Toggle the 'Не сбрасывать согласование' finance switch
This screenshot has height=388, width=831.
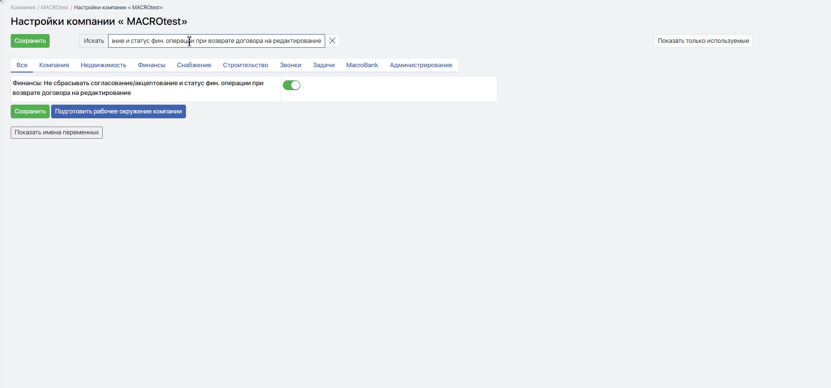tap(292, 85)
